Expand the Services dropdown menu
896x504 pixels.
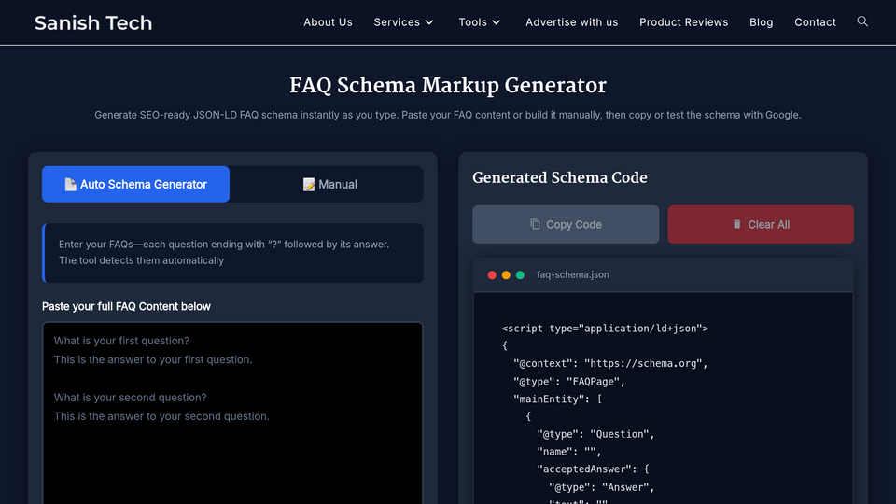(x=403, y=22)
